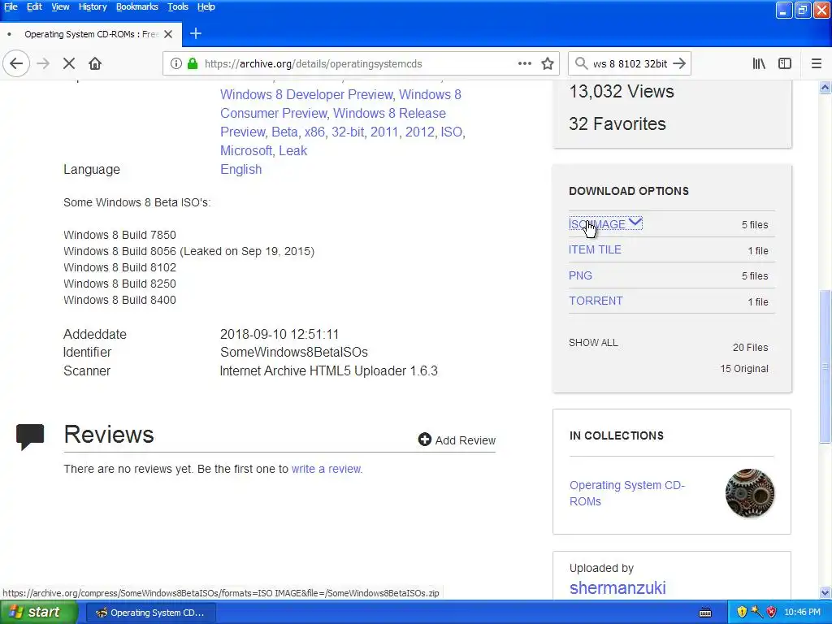
Task: Open the File menu
Action: (x=11, y=6)
